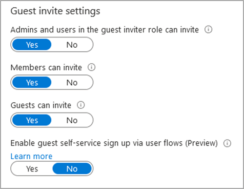Open the Learn more link

click(x=31, y=156)
